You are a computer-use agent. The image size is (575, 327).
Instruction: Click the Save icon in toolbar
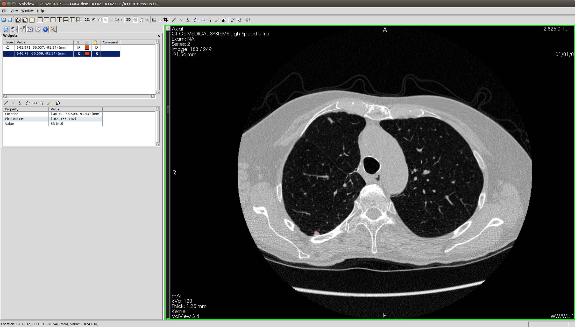click(10, 20)
